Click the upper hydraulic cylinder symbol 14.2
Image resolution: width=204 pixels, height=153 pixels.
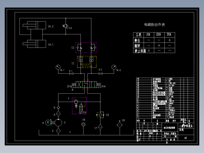coord(35,25)
